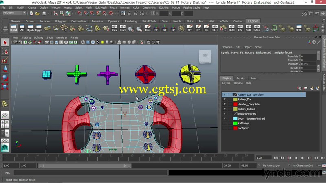The height and width of the screenshot is (183, 326).
Task: Toggle visibility box of Footprint layer
Action: pos(225,128)
